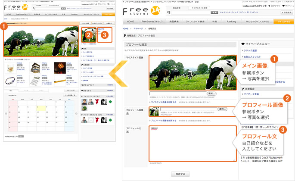This screenshot has height=181, width=295.
Task: Open the 特集 nav item in right window
Action: pos(214,22)
